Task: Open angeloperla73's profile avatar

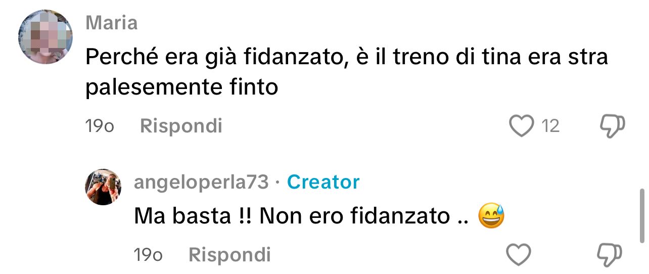Action: (103, 187)
